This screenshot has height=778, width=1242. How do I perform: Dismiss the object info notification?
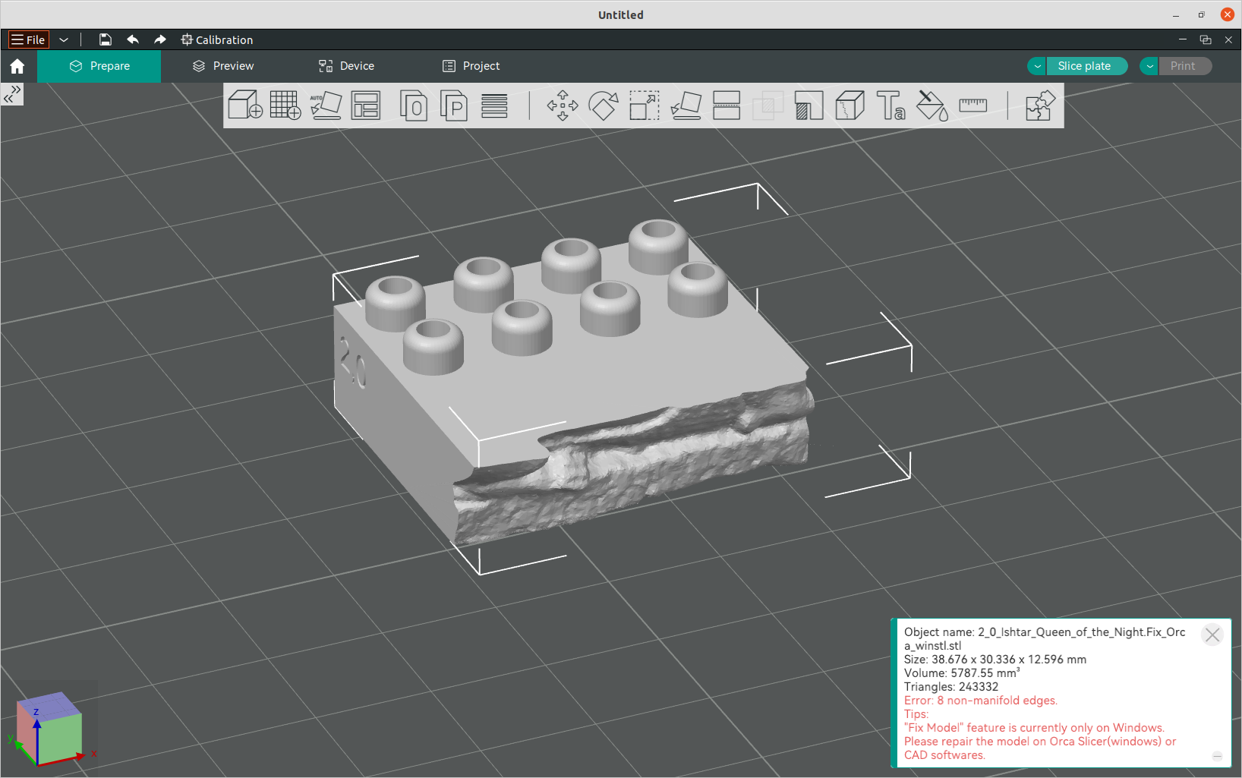(1212, 635)
